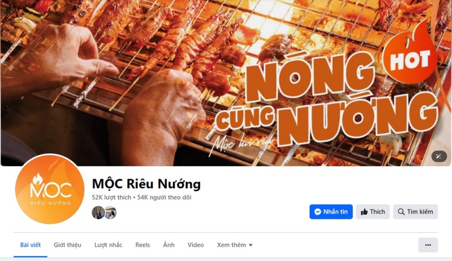Switch to the Giới thiệu tab
This screenshot has width=452, height=261.
[x=67, y=245]
